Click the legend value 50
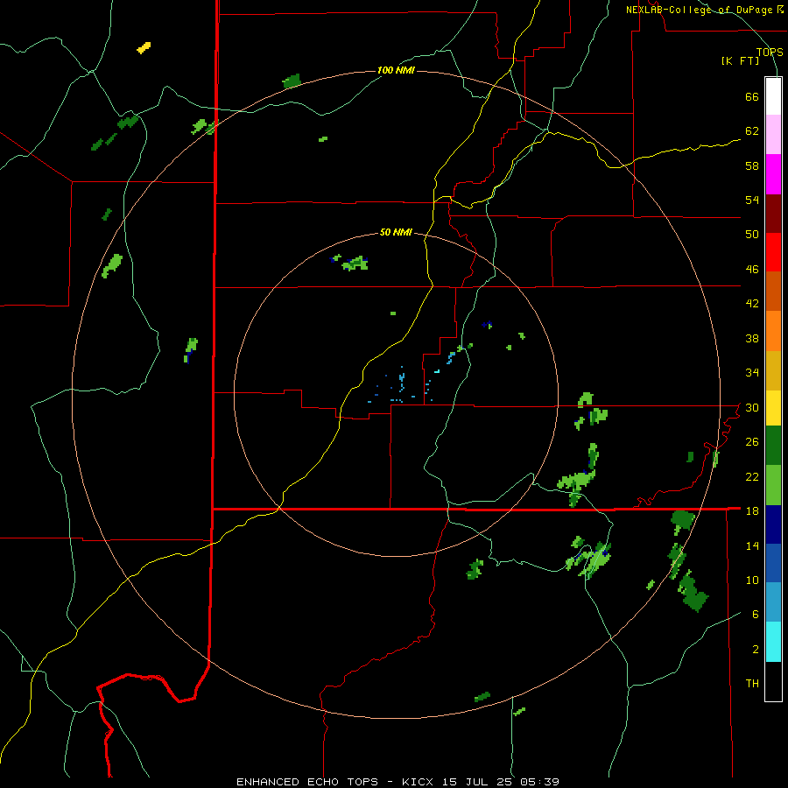 coord(752,235)
